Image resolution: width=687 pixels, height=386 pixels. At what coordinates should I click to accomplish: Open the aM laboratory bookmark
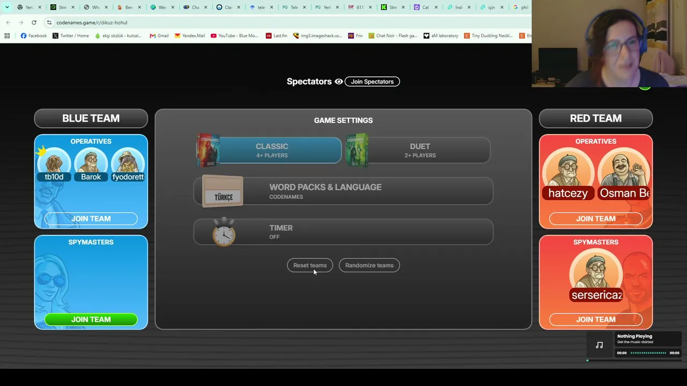point(441,36)
